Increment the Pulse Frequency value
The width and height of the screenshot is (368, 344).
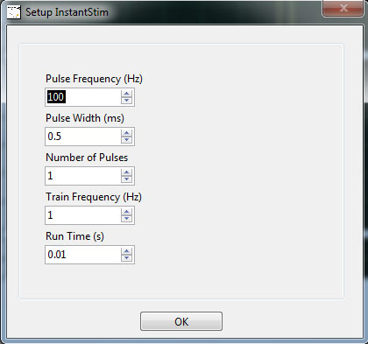pyautogui.click(x=126, y=94)
